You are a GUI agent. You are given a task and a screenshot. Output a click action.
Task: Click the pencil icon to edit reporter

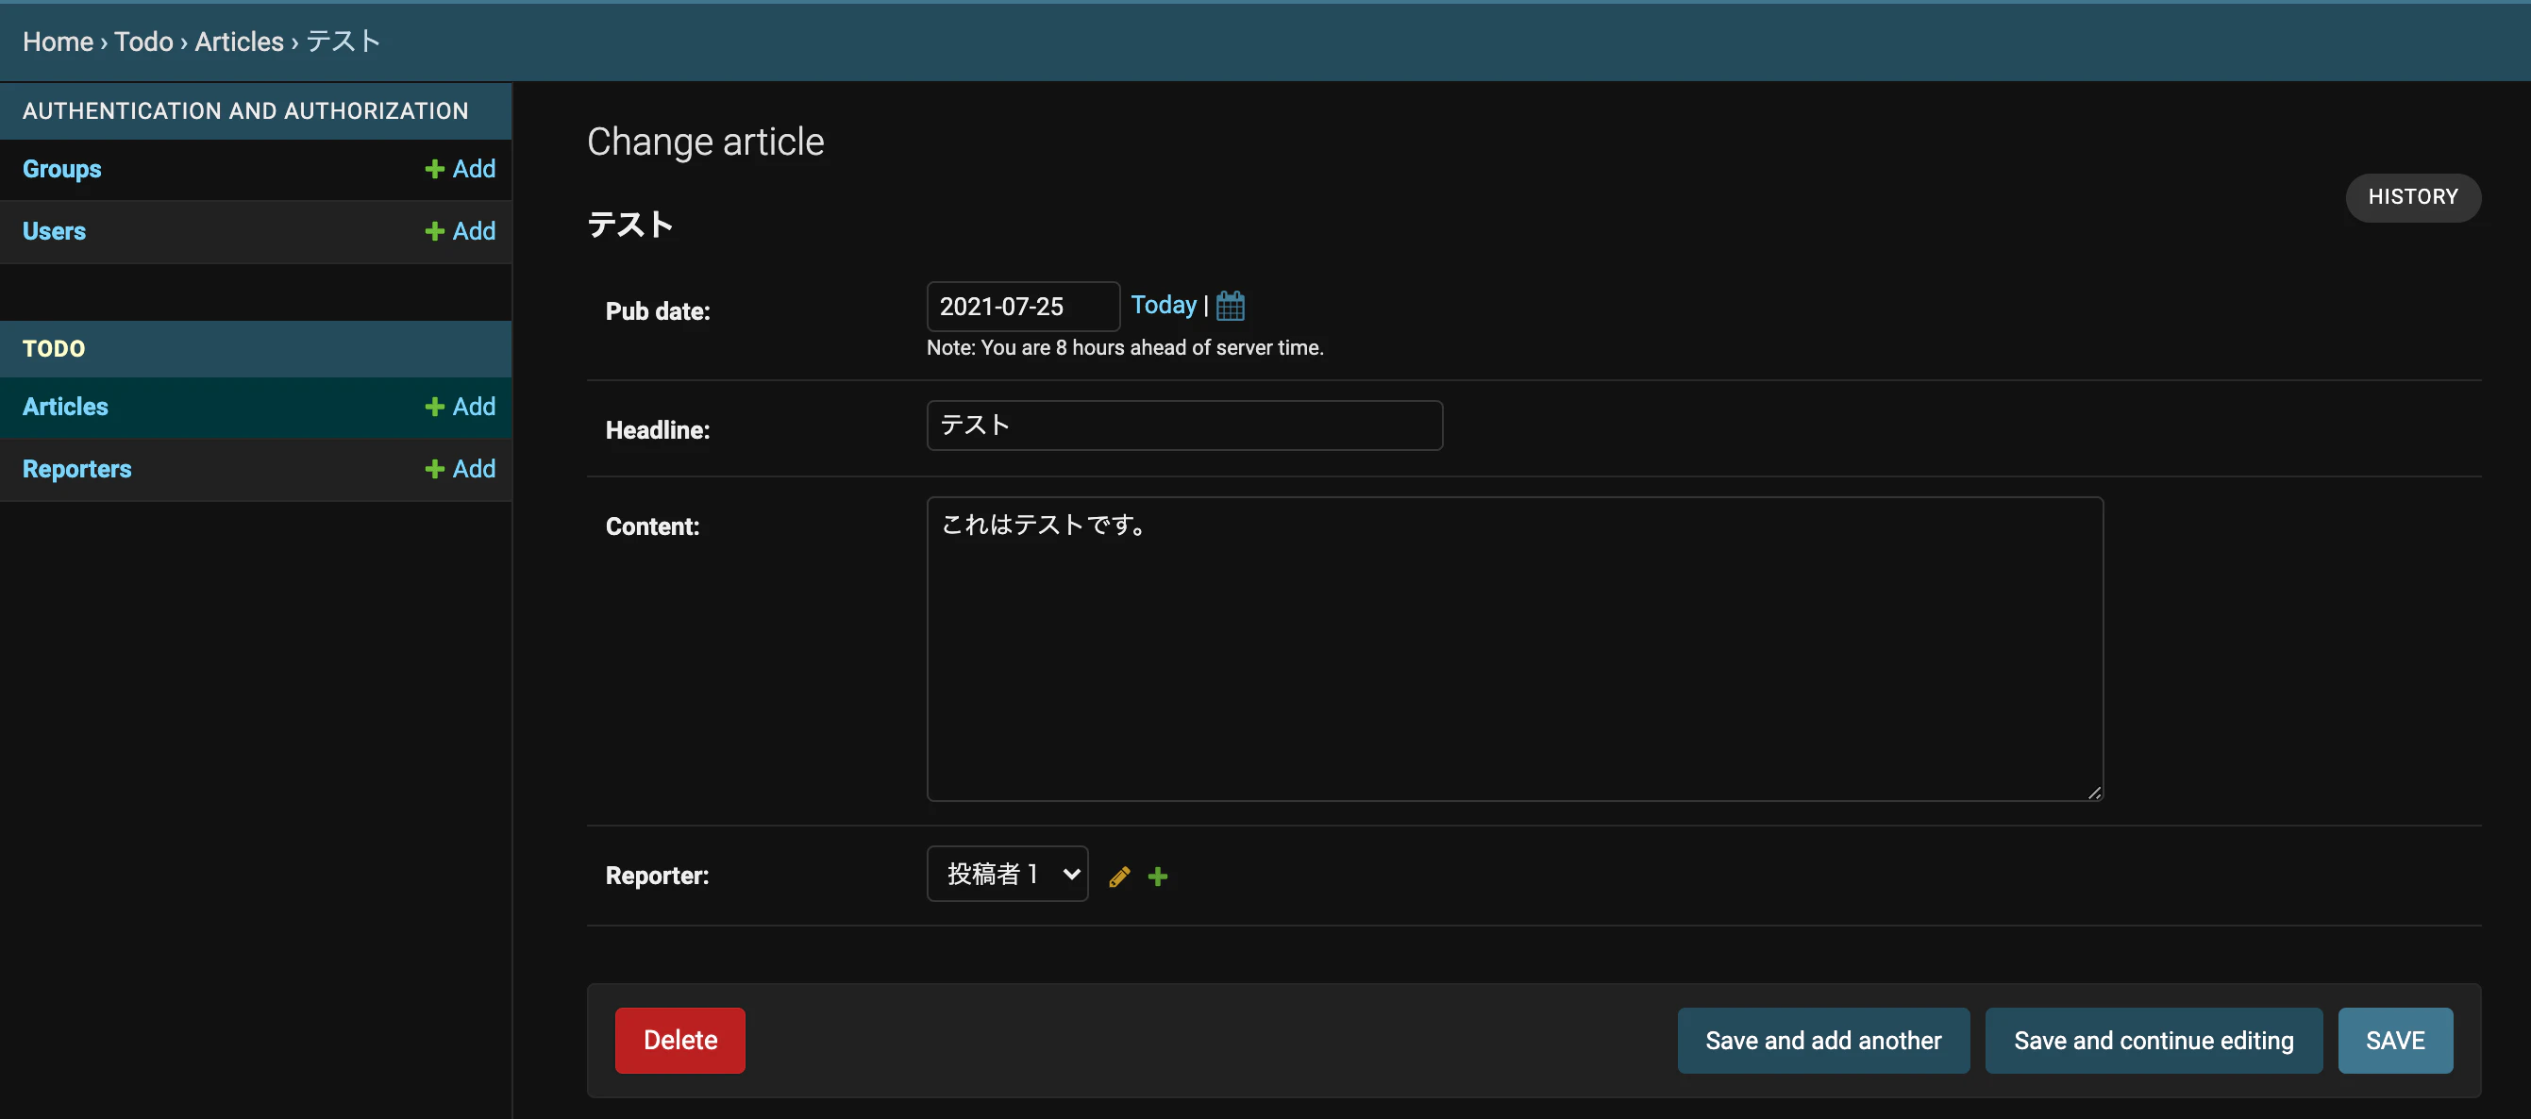(x=1119, y=877)
